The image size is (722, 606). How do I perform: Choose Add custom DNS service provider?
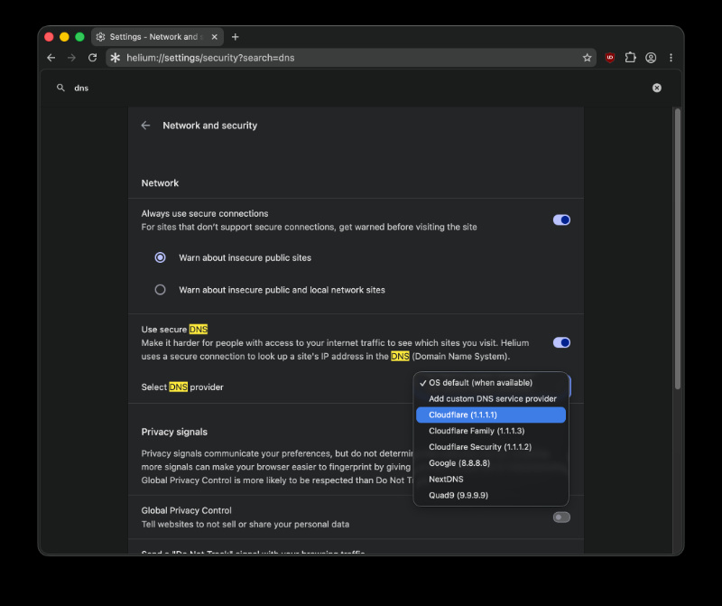point(491,398)
